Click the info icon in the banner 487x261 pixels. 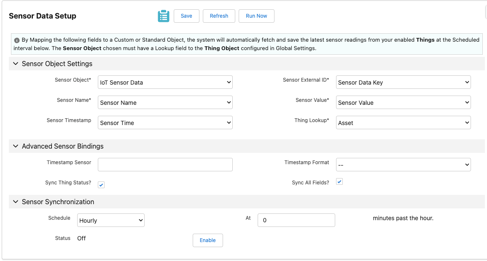(17, 40)
